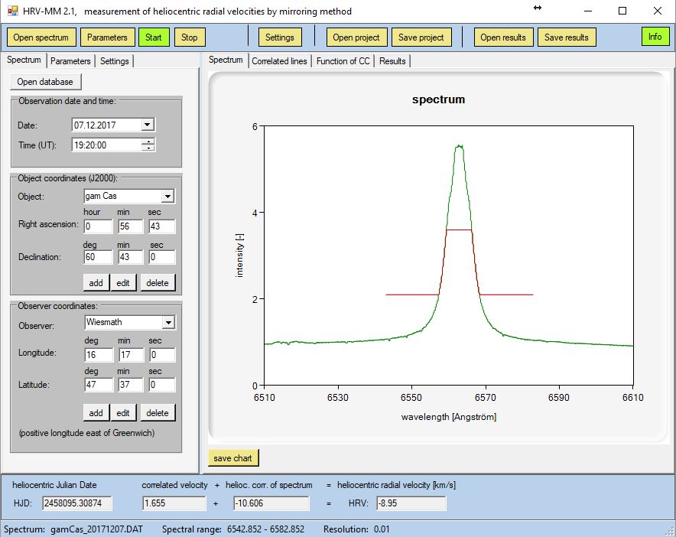This screenshot has width=676, height=537.
Task: Show program Info
Action: pyautogui.click(x=655, y=37)
